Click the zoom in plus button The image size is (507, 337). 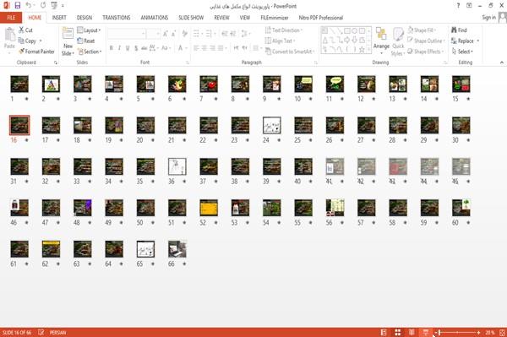pyautogui.click(x=478, y=332)
